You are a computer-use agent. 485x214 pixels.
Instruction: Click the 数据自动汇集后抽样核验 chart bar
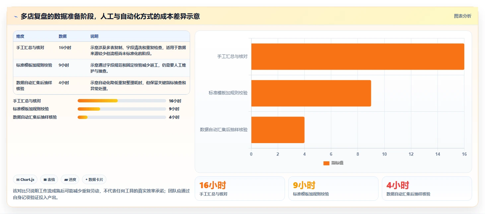click(x=278, y=130)
